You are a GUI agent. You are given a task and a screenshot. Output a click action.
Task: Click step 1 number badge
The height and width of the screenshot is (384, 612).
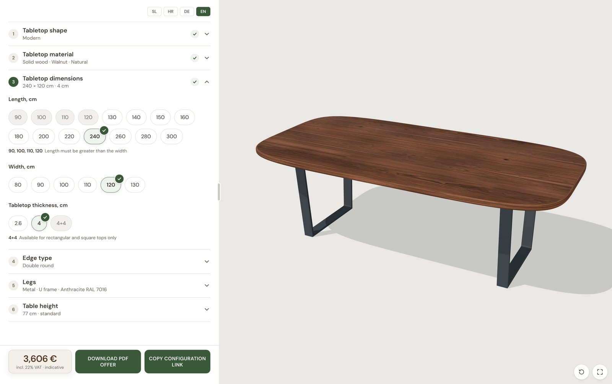13,34
